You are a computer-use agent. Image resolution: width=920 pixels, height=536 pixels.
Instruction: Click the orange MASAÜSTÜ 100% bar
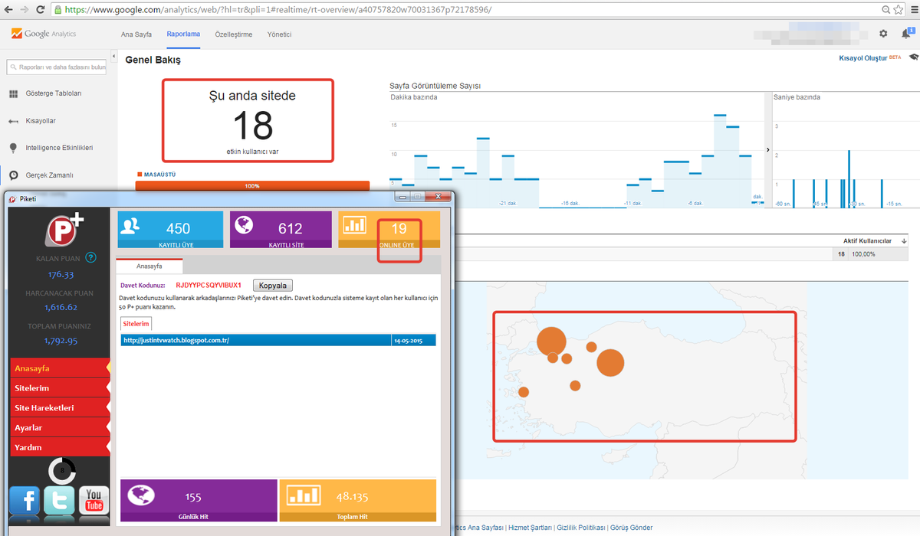252,185
